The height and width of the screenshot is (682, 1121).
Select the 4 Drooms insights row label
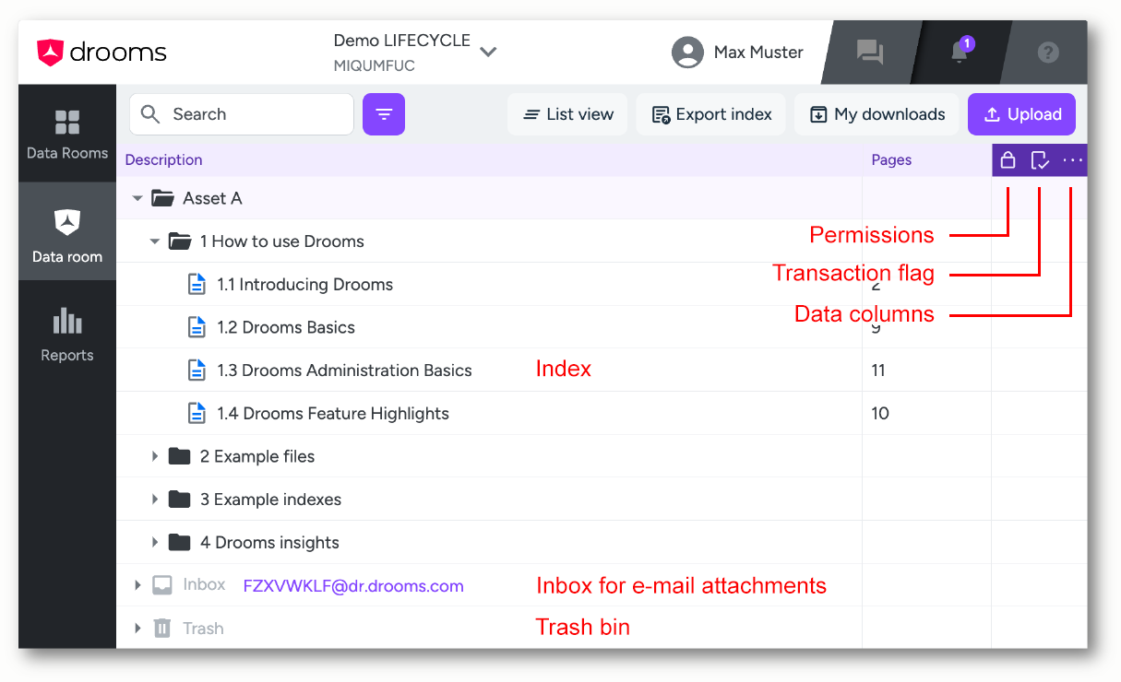pyautogui.click(x=269, y=543)
